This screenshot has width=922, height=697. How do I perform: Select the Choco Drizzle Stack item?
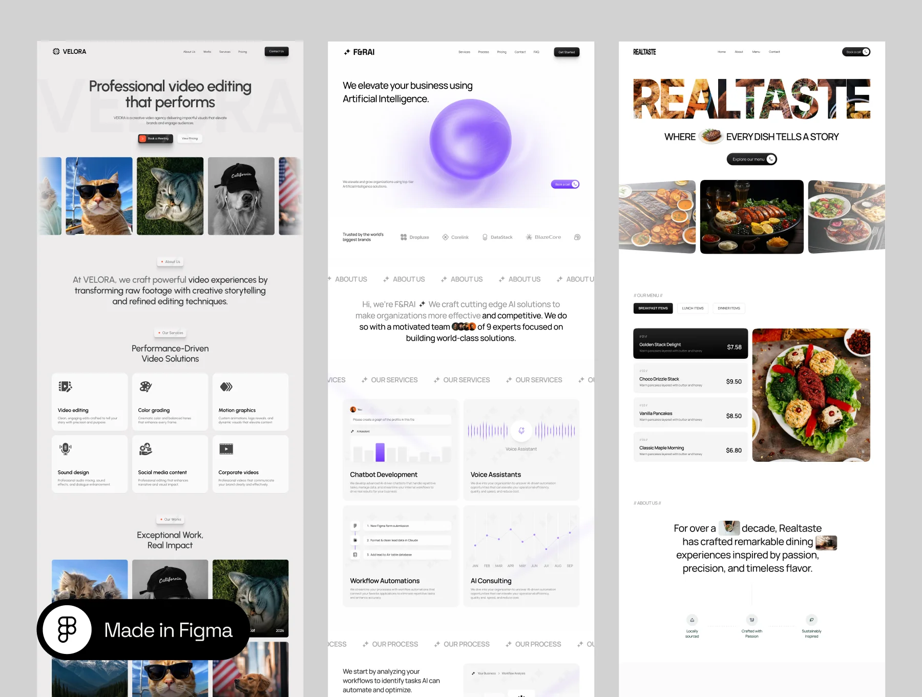(690, 378)
